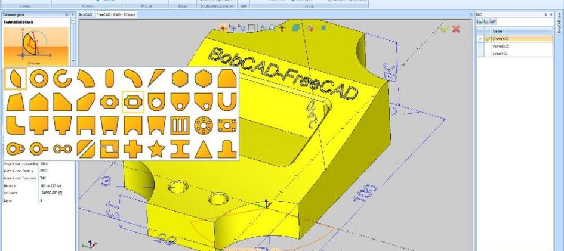Select the ring with handle tab shape
Image resolution: width=564 pixels, height=251 pixels.
tap(39, 148)
